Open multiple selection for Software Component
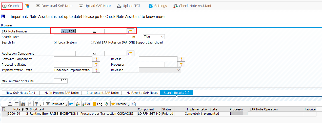This screenshot has width=322, height=123. [96, 59]
